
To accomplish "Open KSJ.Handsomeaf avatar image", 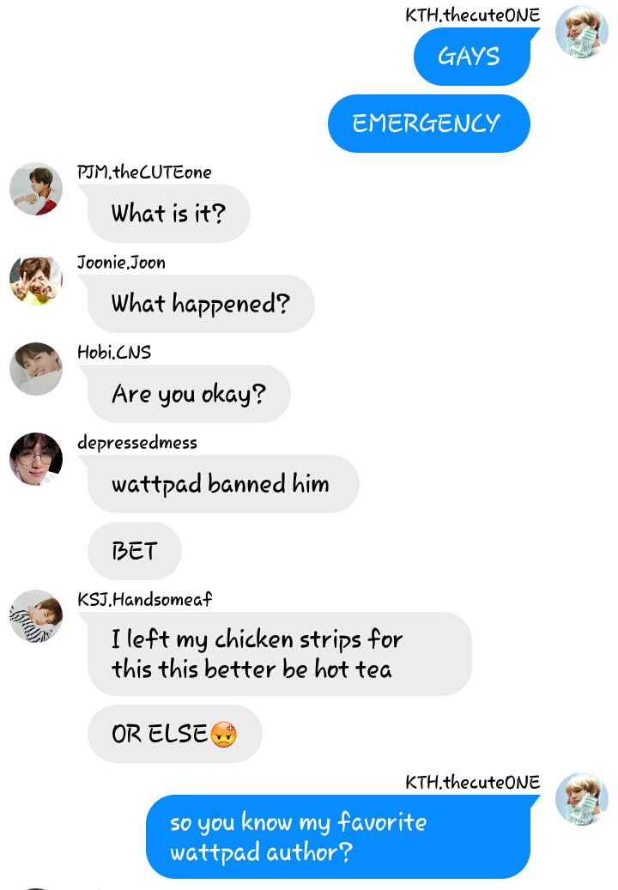I will click(36, 616).
